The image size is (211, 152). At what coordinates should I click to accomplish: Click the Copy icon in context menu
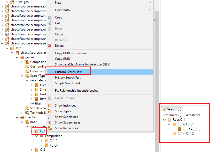click(x=50, y=17)
